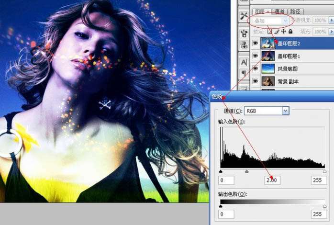Switch to the 通道 tab
This screenshot has width=334, height=225.
(279, 11)
